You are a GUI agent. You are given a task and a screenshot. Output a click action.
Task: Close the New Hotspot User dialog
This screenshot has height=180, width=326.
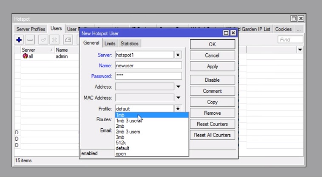(x=232, y=33)
